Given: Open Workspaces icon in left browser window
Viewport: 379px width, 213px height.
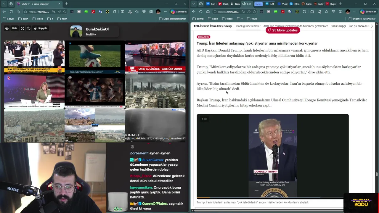Looking at the screenshot, I should pos(11,4).
